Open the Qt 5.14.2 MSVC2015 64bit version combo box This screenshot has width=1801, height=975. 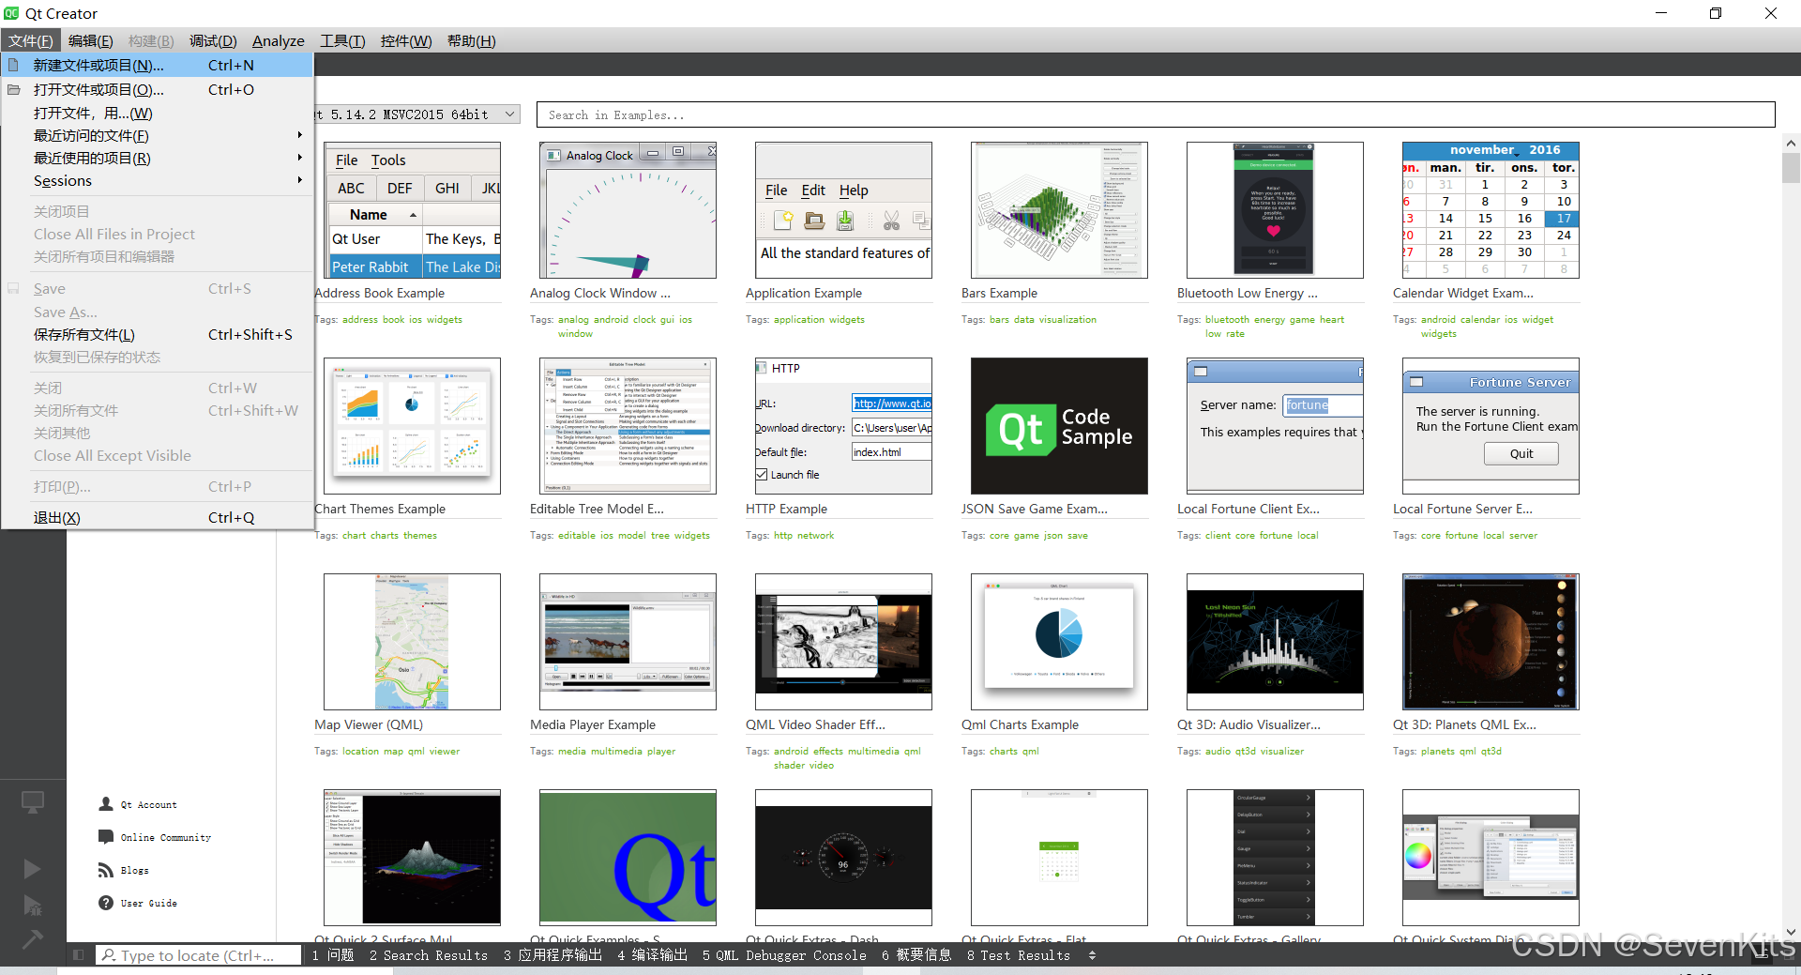[x=416, y=114]
